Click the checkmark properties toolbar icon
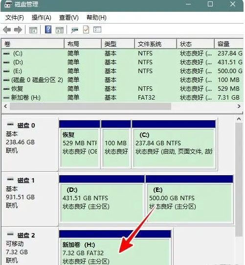This screenshot has height=265, width=245. (x=86, y=29)
